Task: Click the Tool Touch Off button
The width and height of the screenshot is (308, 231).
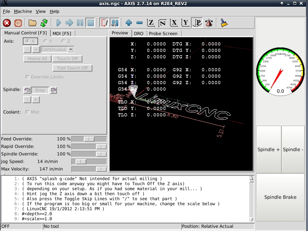Action: [x=72, y=68]
